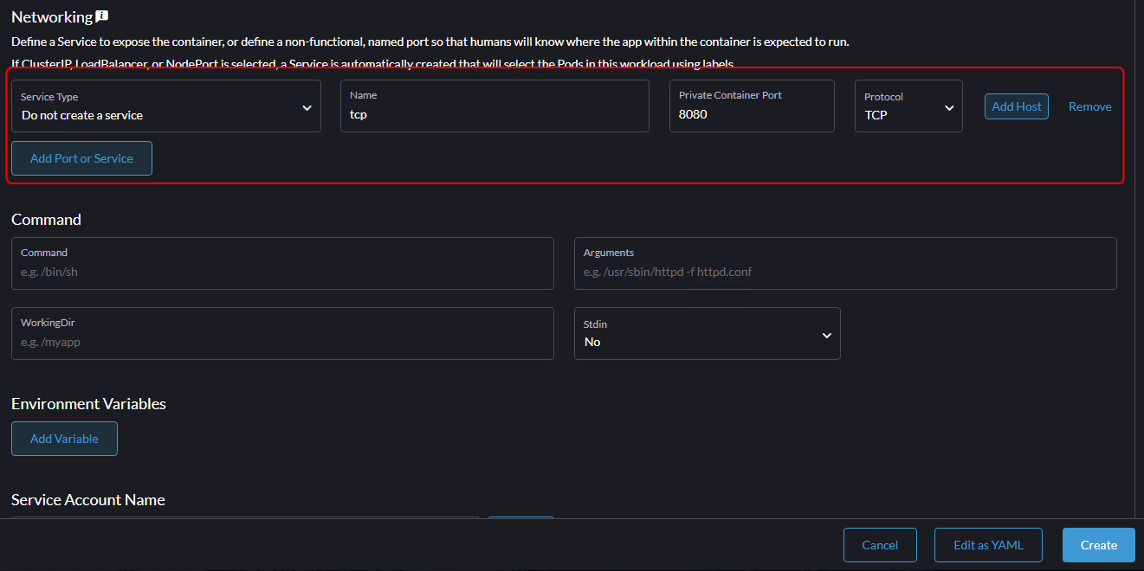Click the Private Container Port field
1144x571 pixels.
tap(751, 114)
